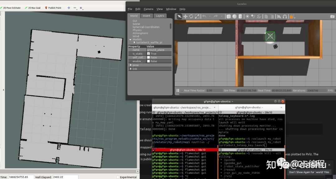The height and width of the screenshot is (179, 336).
Task: Insert a cylinder shape from the toolbar
Action: click(x=240, y=16)
